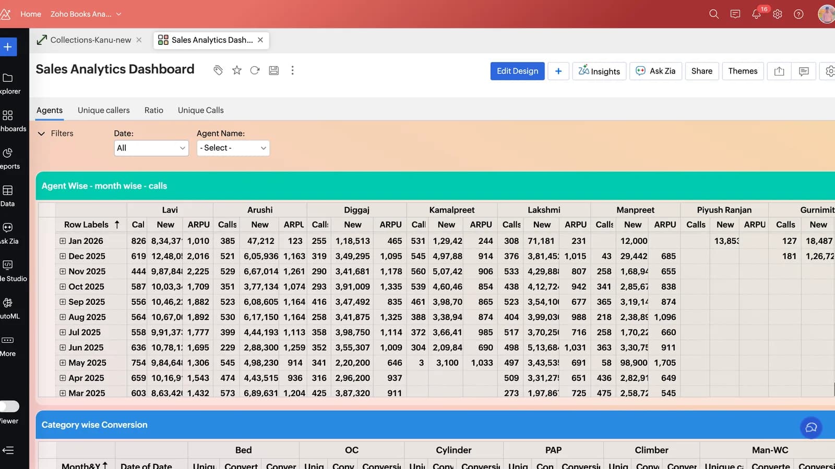835x469 pixels.
Task: Click the Lavi column group header
Action: (170, 209)
